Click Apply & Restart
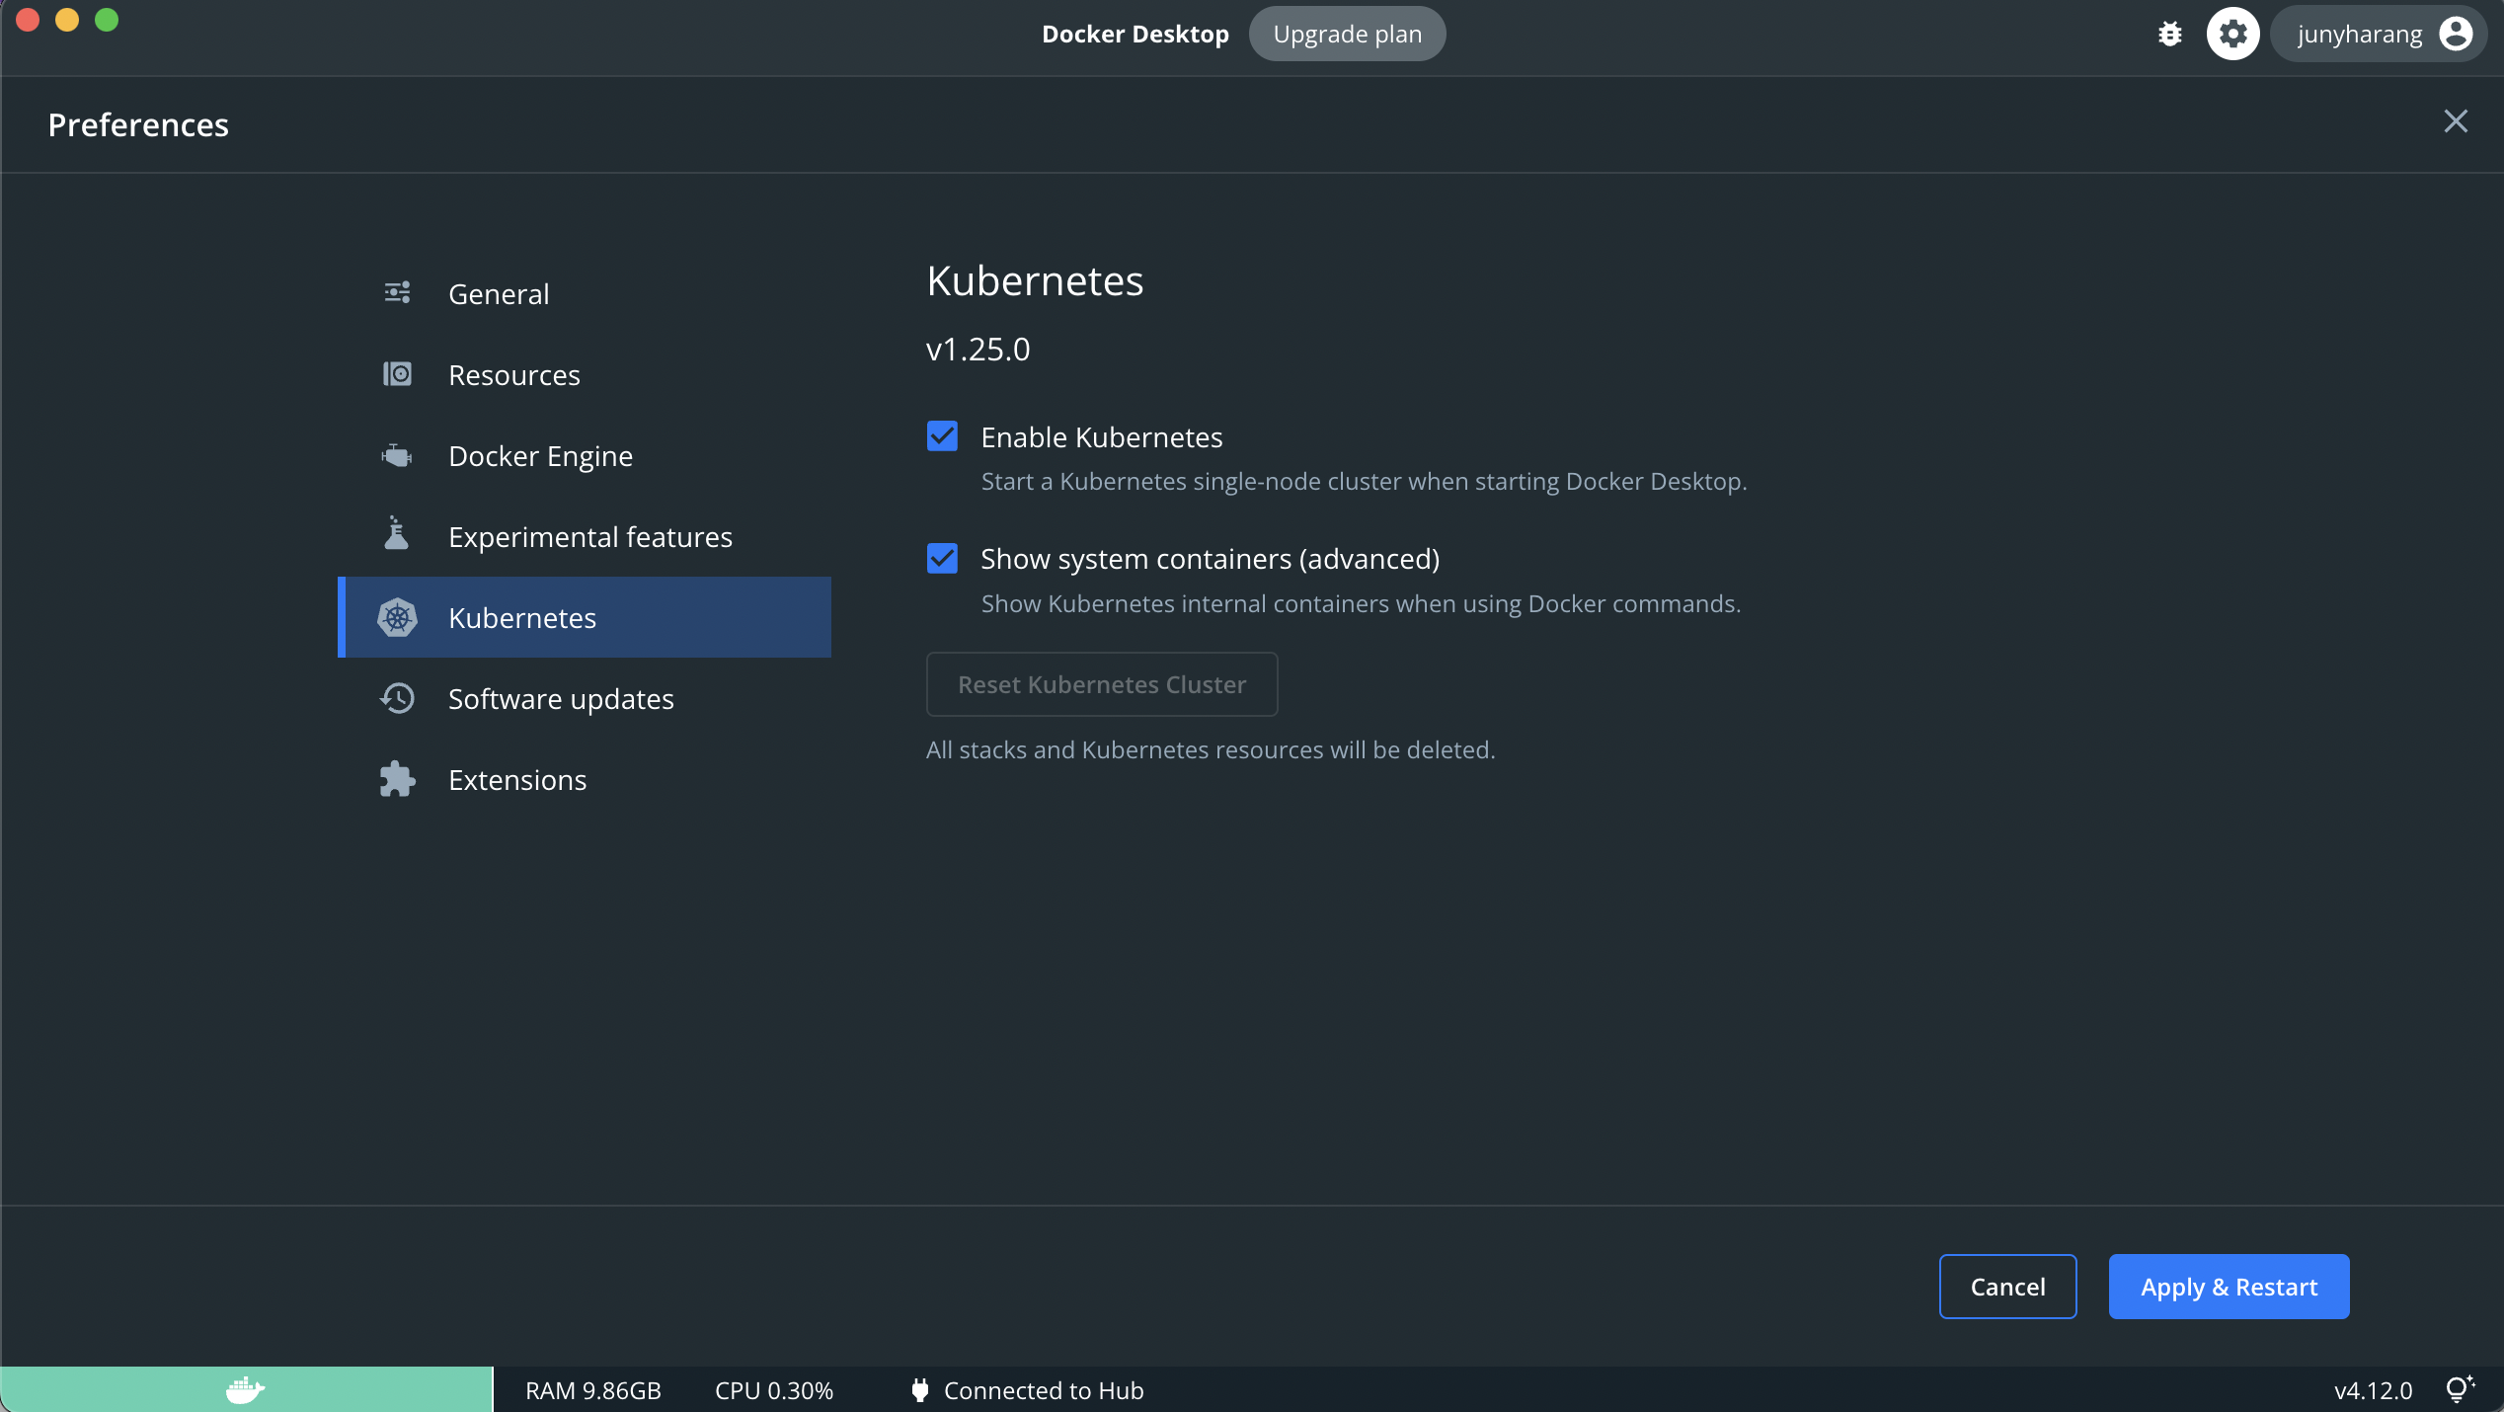 (2229, 1287)
